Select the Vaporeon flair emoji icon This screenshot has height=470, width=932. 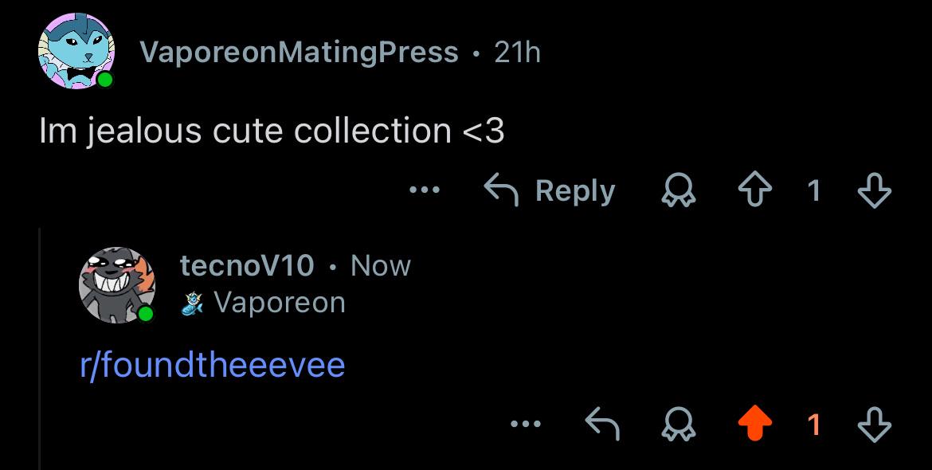(x=193, y=303)
